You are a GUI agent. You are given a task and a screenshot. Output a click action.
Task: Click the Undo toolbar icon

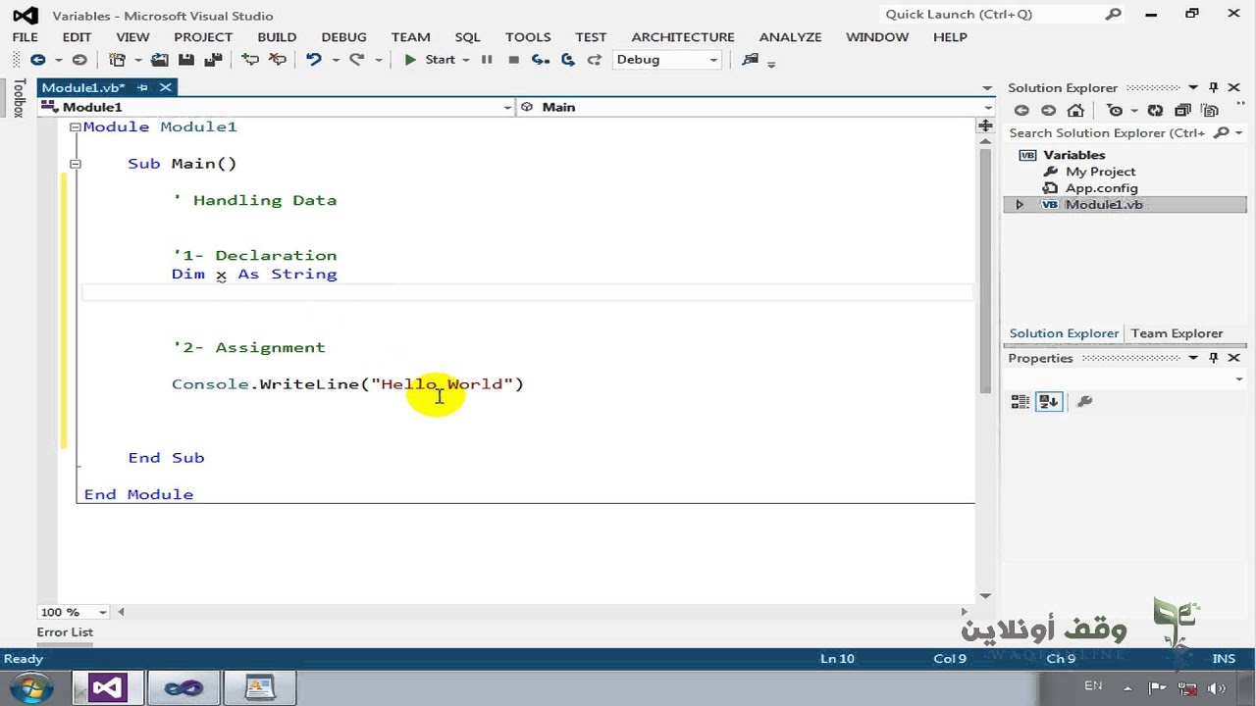(314, 60)
